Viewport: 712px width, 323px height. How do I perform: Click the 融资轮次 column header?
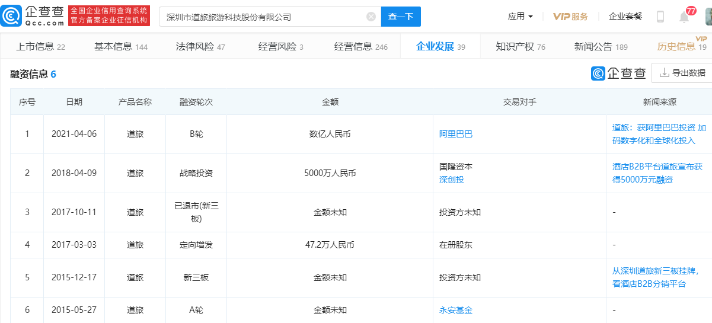[196, 102]
